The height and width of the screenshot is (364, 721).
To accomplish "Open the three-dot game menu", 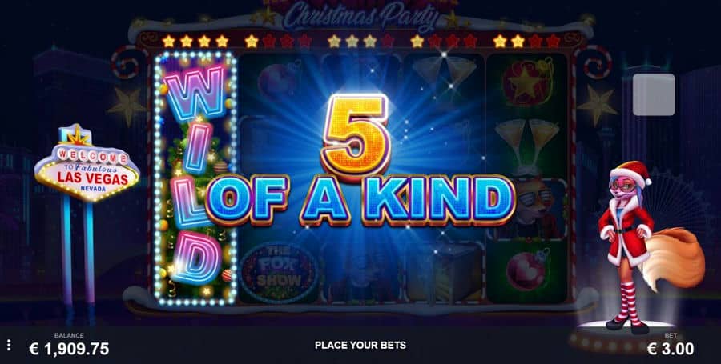I will [8, 345].
